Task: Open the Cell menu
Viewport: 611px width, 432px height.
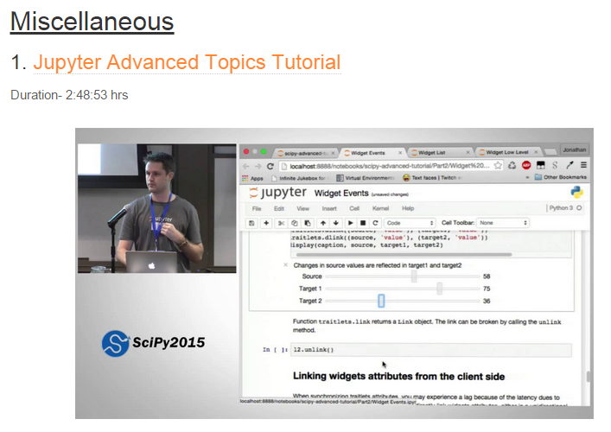Action: pyautogui.click(x=354, y=208)
